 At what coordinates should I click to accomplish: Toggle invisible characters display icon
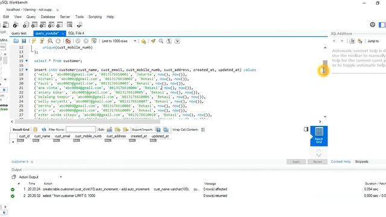169,41
